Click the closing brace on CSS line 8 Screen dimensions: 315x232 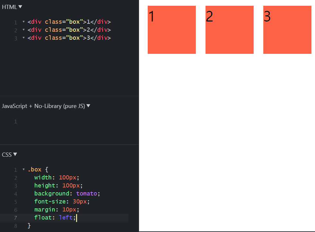coord(29,226)
